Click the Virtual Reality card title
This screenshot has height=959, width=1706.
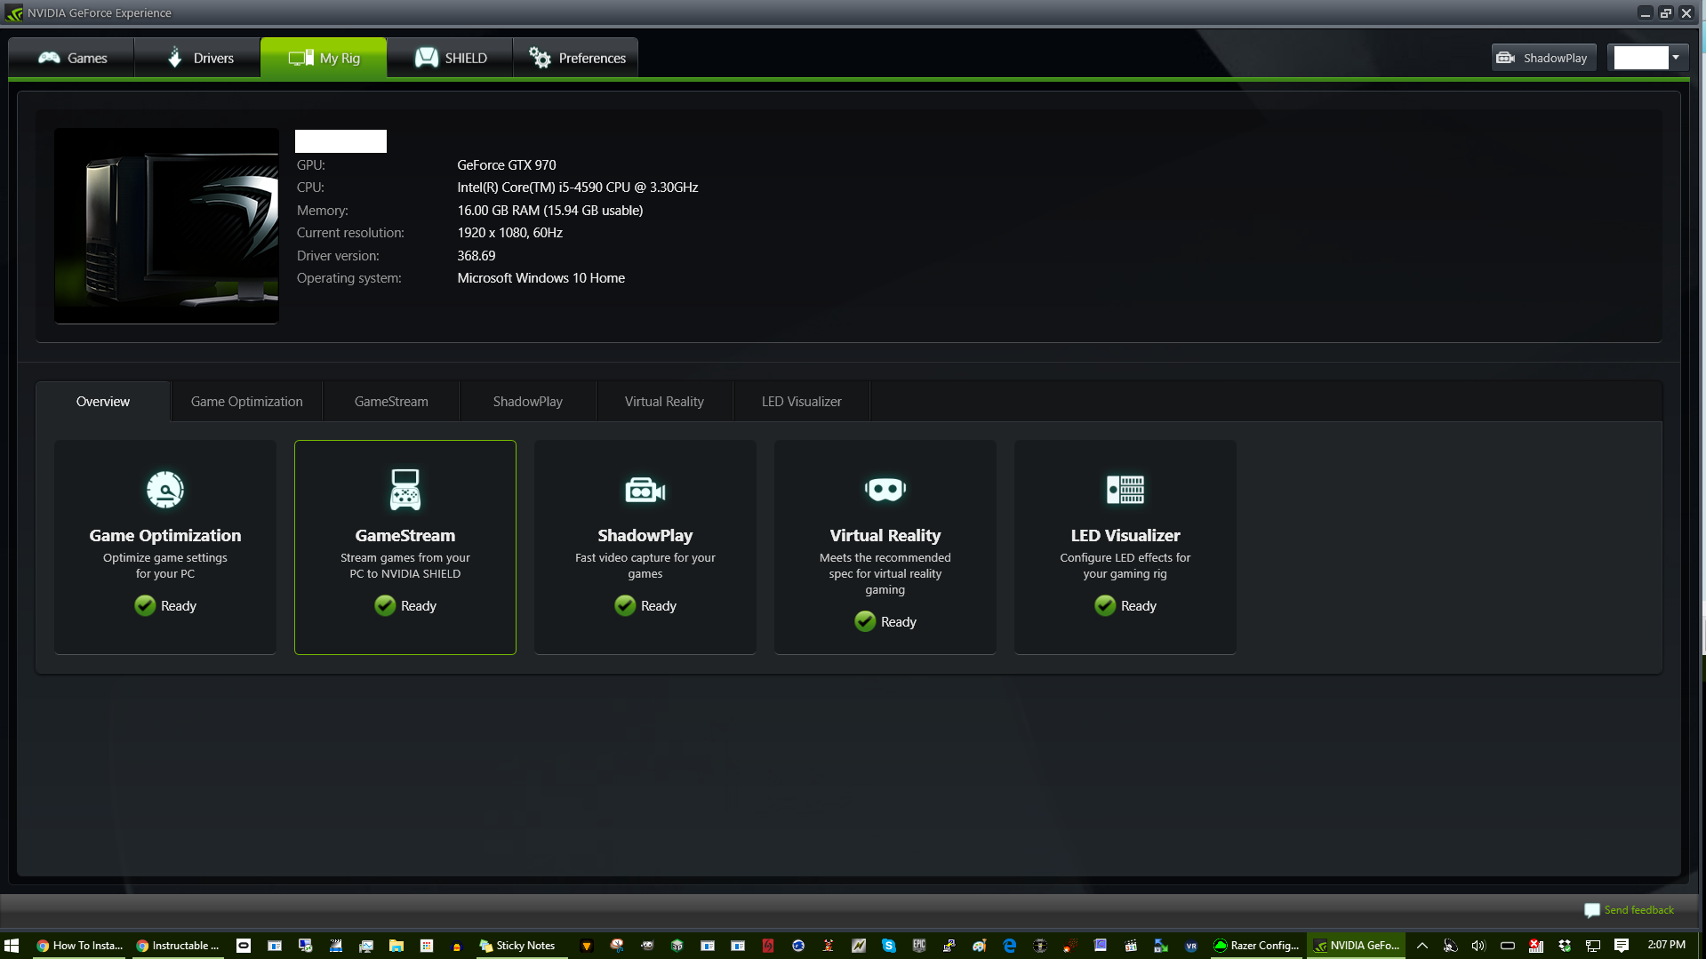(x=885, y=535)
